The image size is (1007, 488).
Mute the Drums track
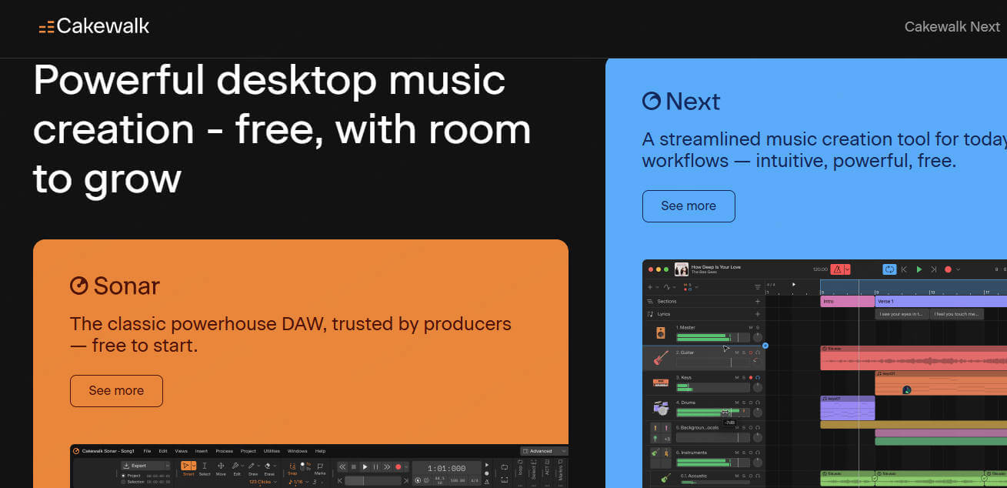click(737, 403)
